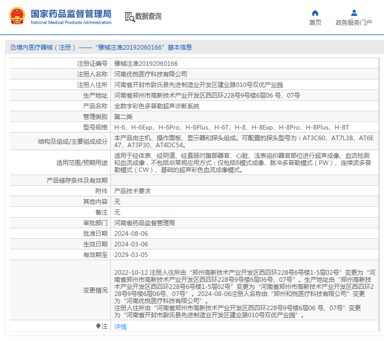Image resolution: width=384 pixels, height=341 pixels.
Task: Select product name 全数字彩色多普勒超声诊断系统
Action: pos(157,106)
